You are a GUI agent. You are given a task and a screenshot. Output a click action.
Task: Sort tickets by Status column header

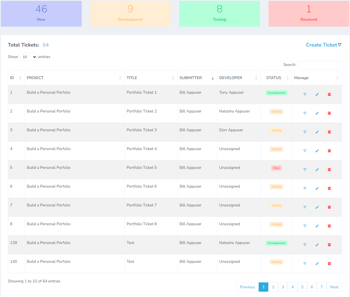[276, 78]
